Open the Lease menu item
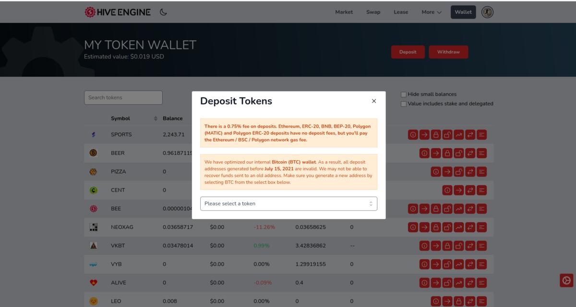Image resolution: width=576 pixels, height=307 pixels. (401, 12)
